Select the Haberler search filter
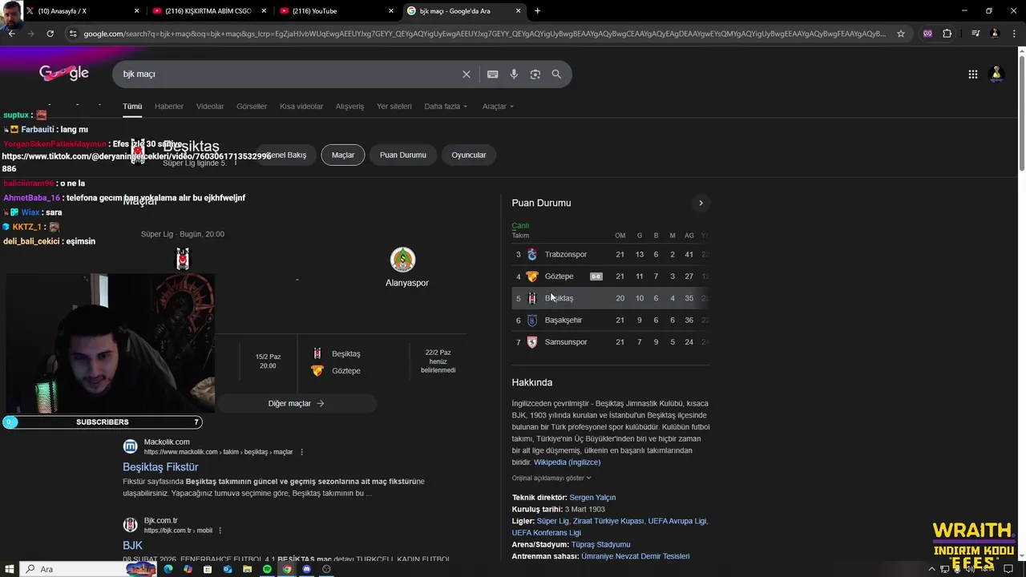The width and height of the screenshot is (1026, 577). (169, 106)
